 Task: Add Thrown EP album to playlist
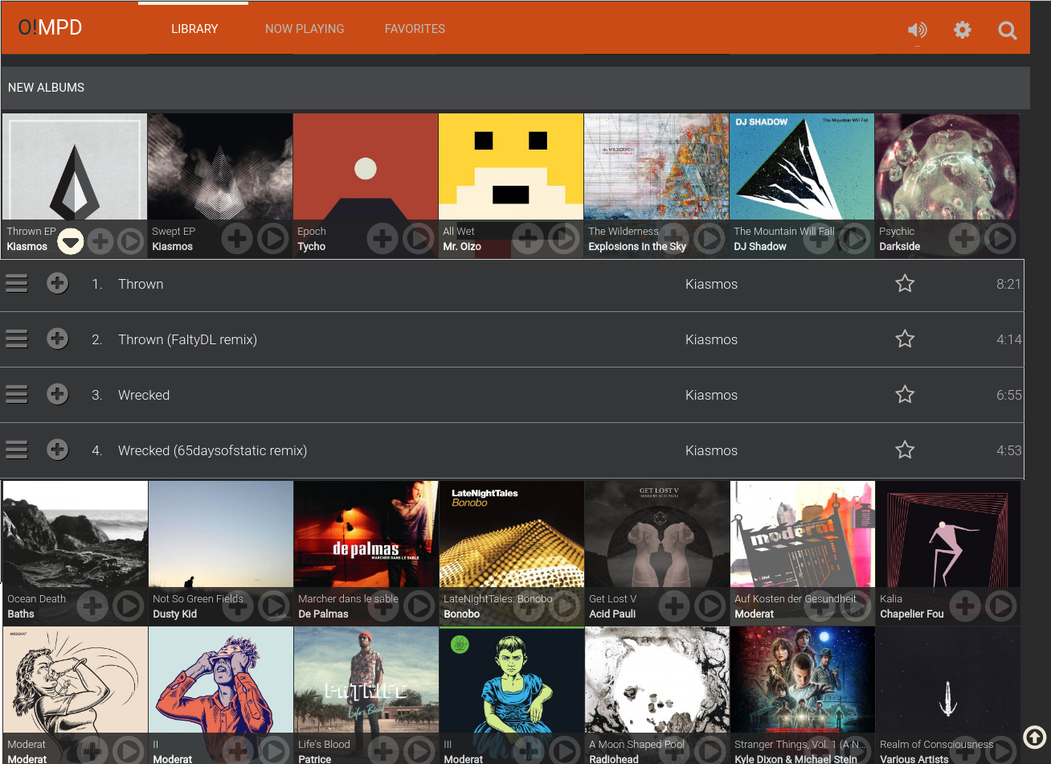click(100, 240)
